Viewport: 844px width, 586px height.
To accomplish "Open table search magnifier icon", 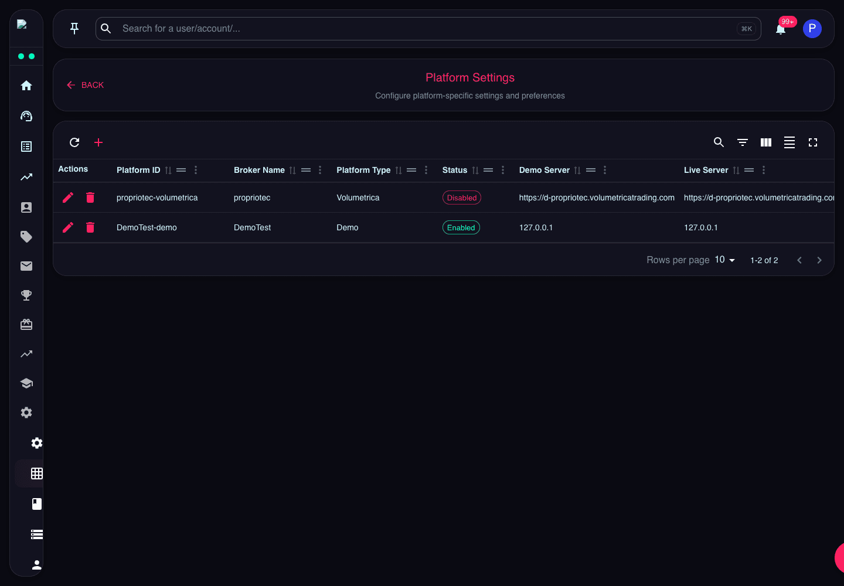I will tap(719, 142).
